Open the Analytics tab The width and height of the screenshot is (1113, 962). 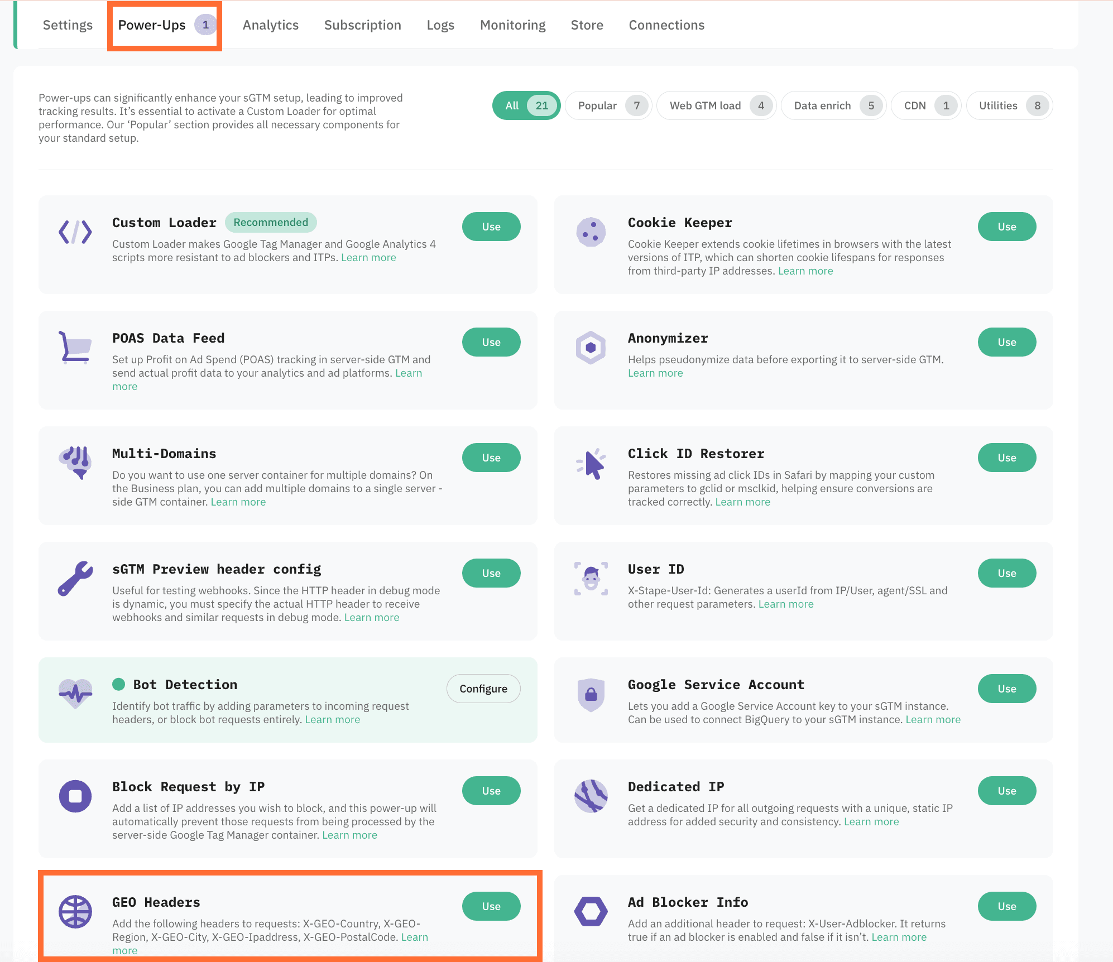271,25
